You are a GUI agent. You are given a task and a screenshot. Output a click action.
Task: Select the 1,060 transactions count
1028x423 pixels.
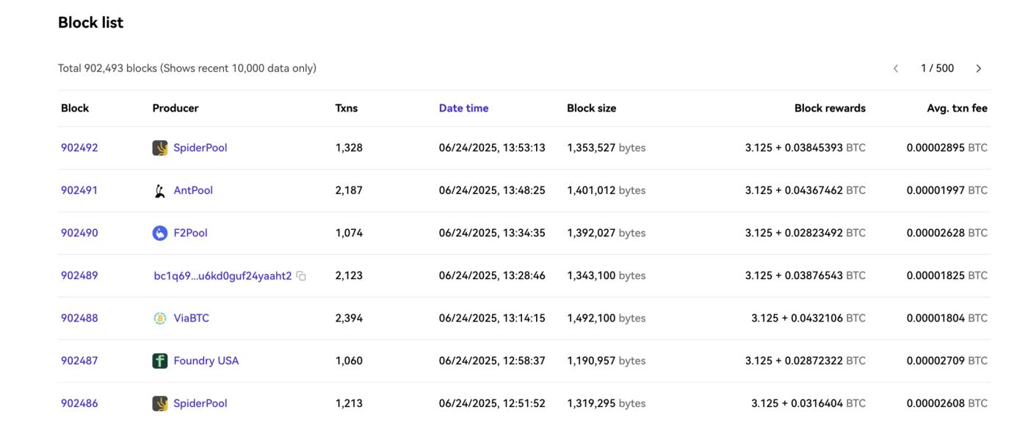(349, 361)
